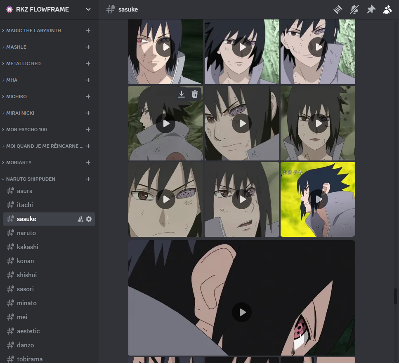Open the sasori channel
The height and width of the screenshot is (363, 399).
click(x=49, y=289)
